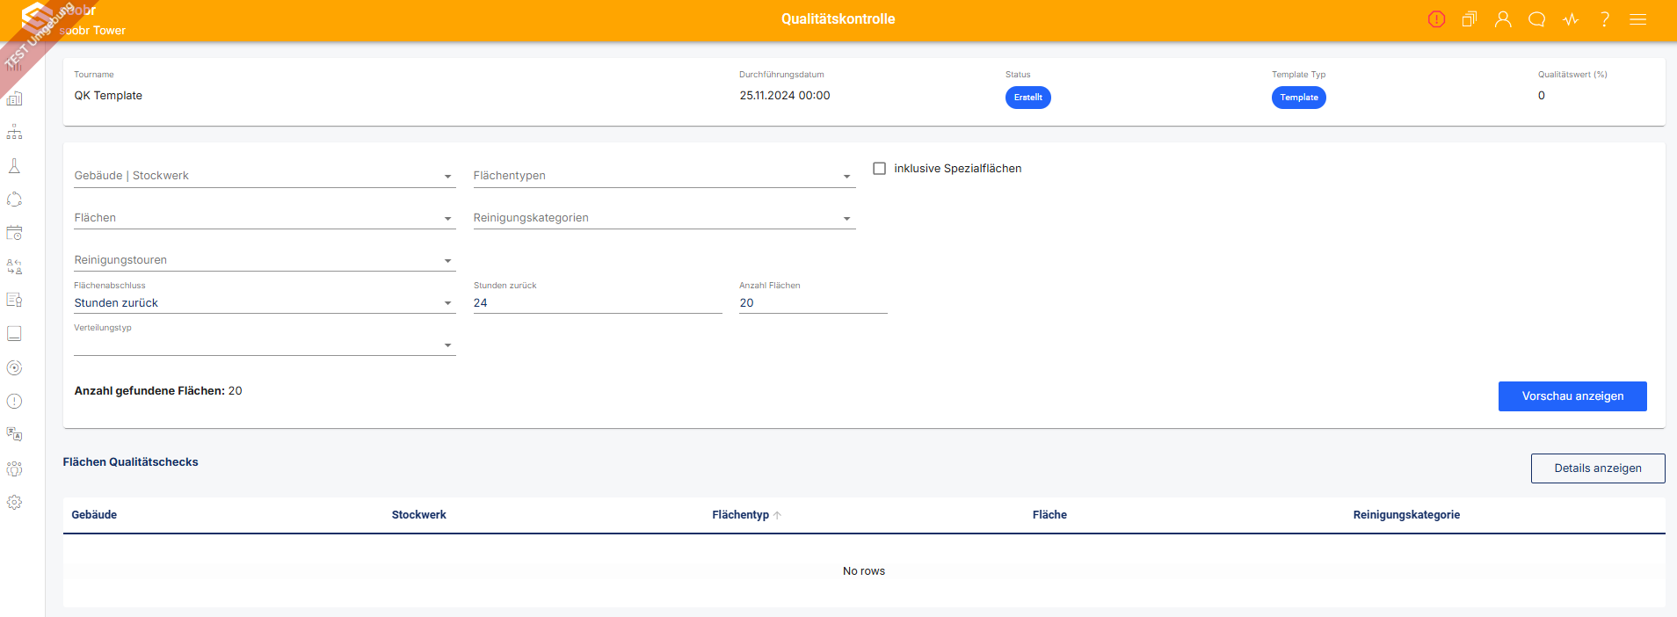Click the Details anzeigen button
Image resolution: width=1677 pixels, height=617 pixels.
pos(1598,468)
